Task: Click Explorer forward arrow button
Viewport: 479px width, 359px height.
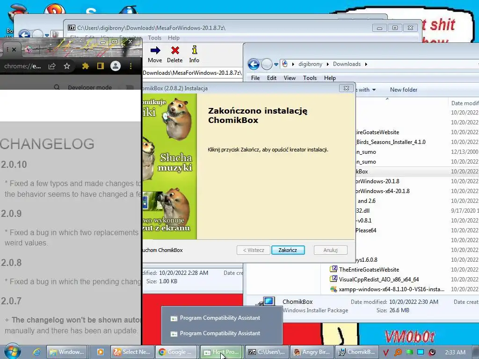Action: 267,64
